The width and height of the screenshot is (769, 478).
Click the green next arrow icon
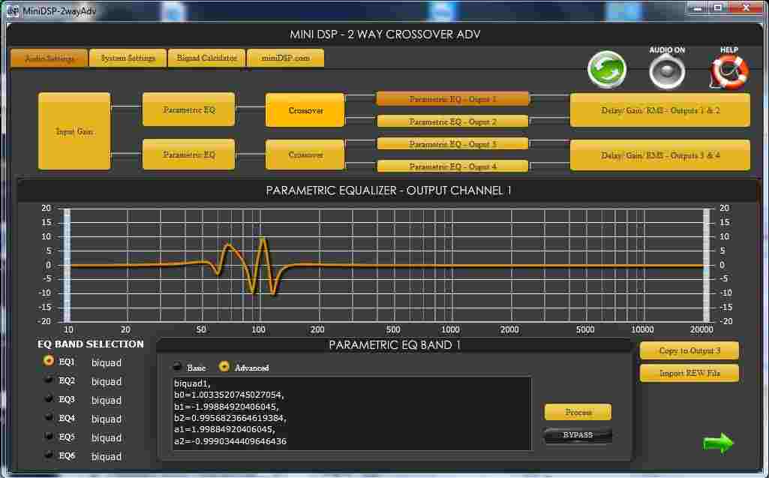[718, 443]
